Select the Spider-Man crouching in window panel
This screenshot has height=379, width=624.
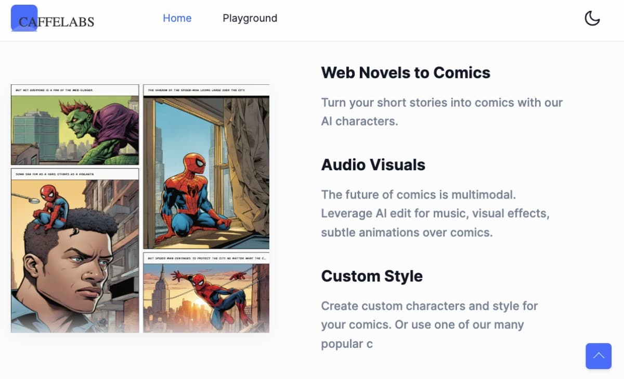pyautogui.click(x=206, y=173)
